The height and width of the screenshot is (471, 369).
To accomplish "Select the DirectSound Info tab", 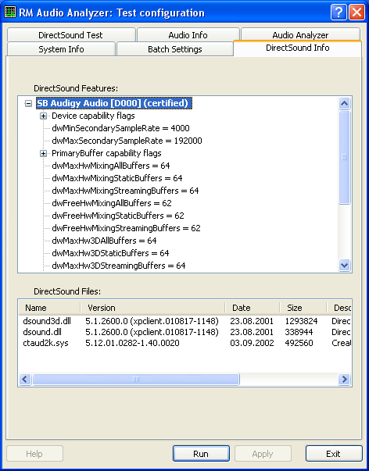I will click(x=297, y=48).
